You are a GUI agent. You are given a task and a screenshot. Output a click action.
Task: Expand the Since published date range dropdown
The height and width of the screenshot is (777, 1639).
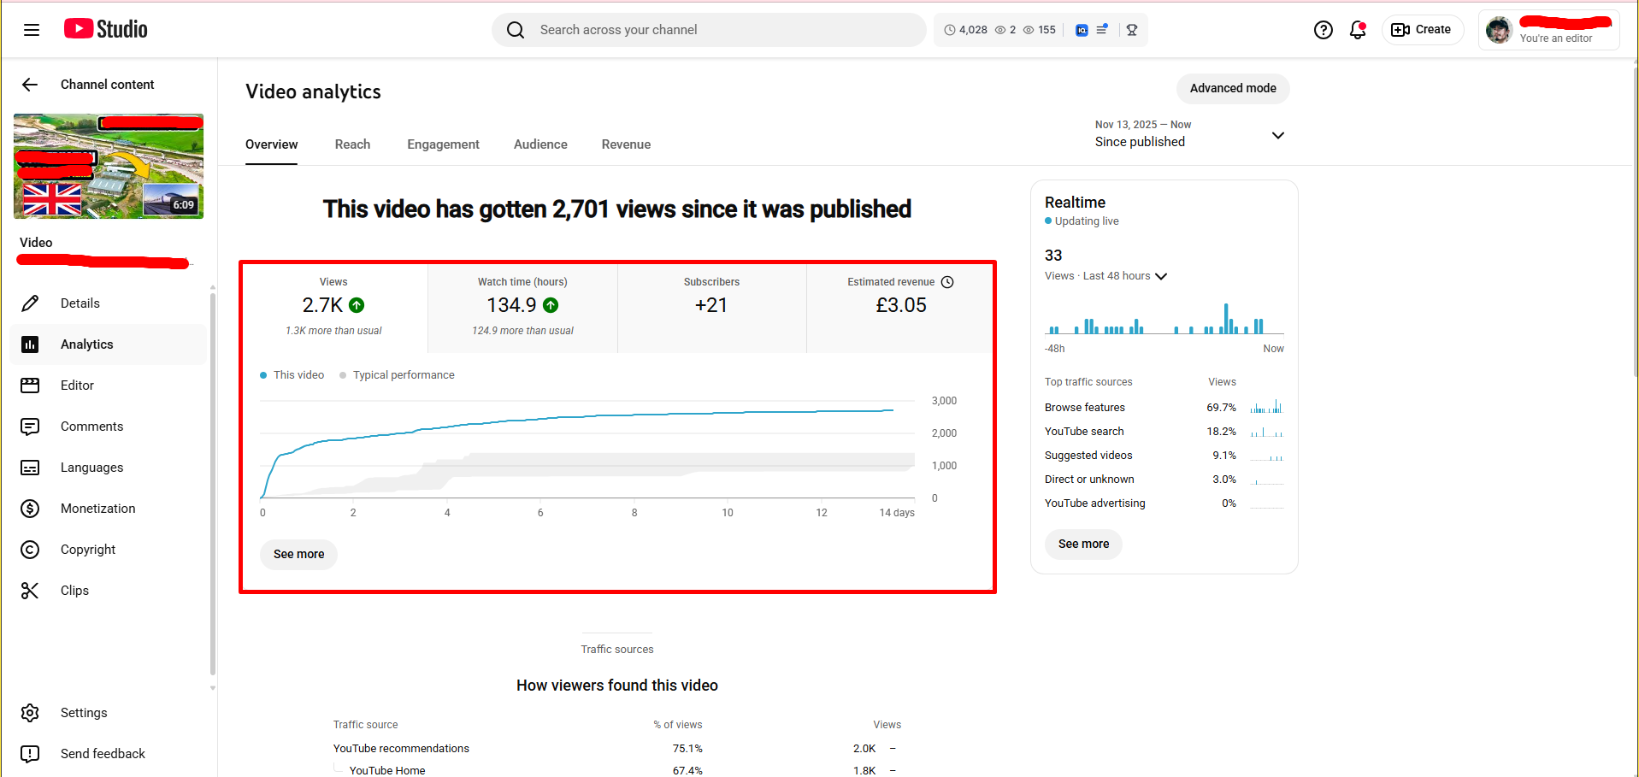[x=1277, y=135]
